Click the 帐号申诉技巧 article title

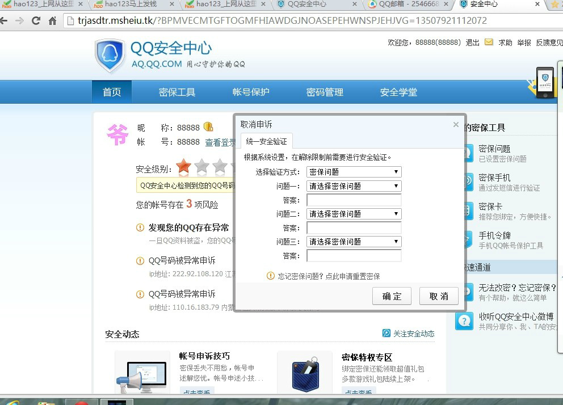[204, 356]
